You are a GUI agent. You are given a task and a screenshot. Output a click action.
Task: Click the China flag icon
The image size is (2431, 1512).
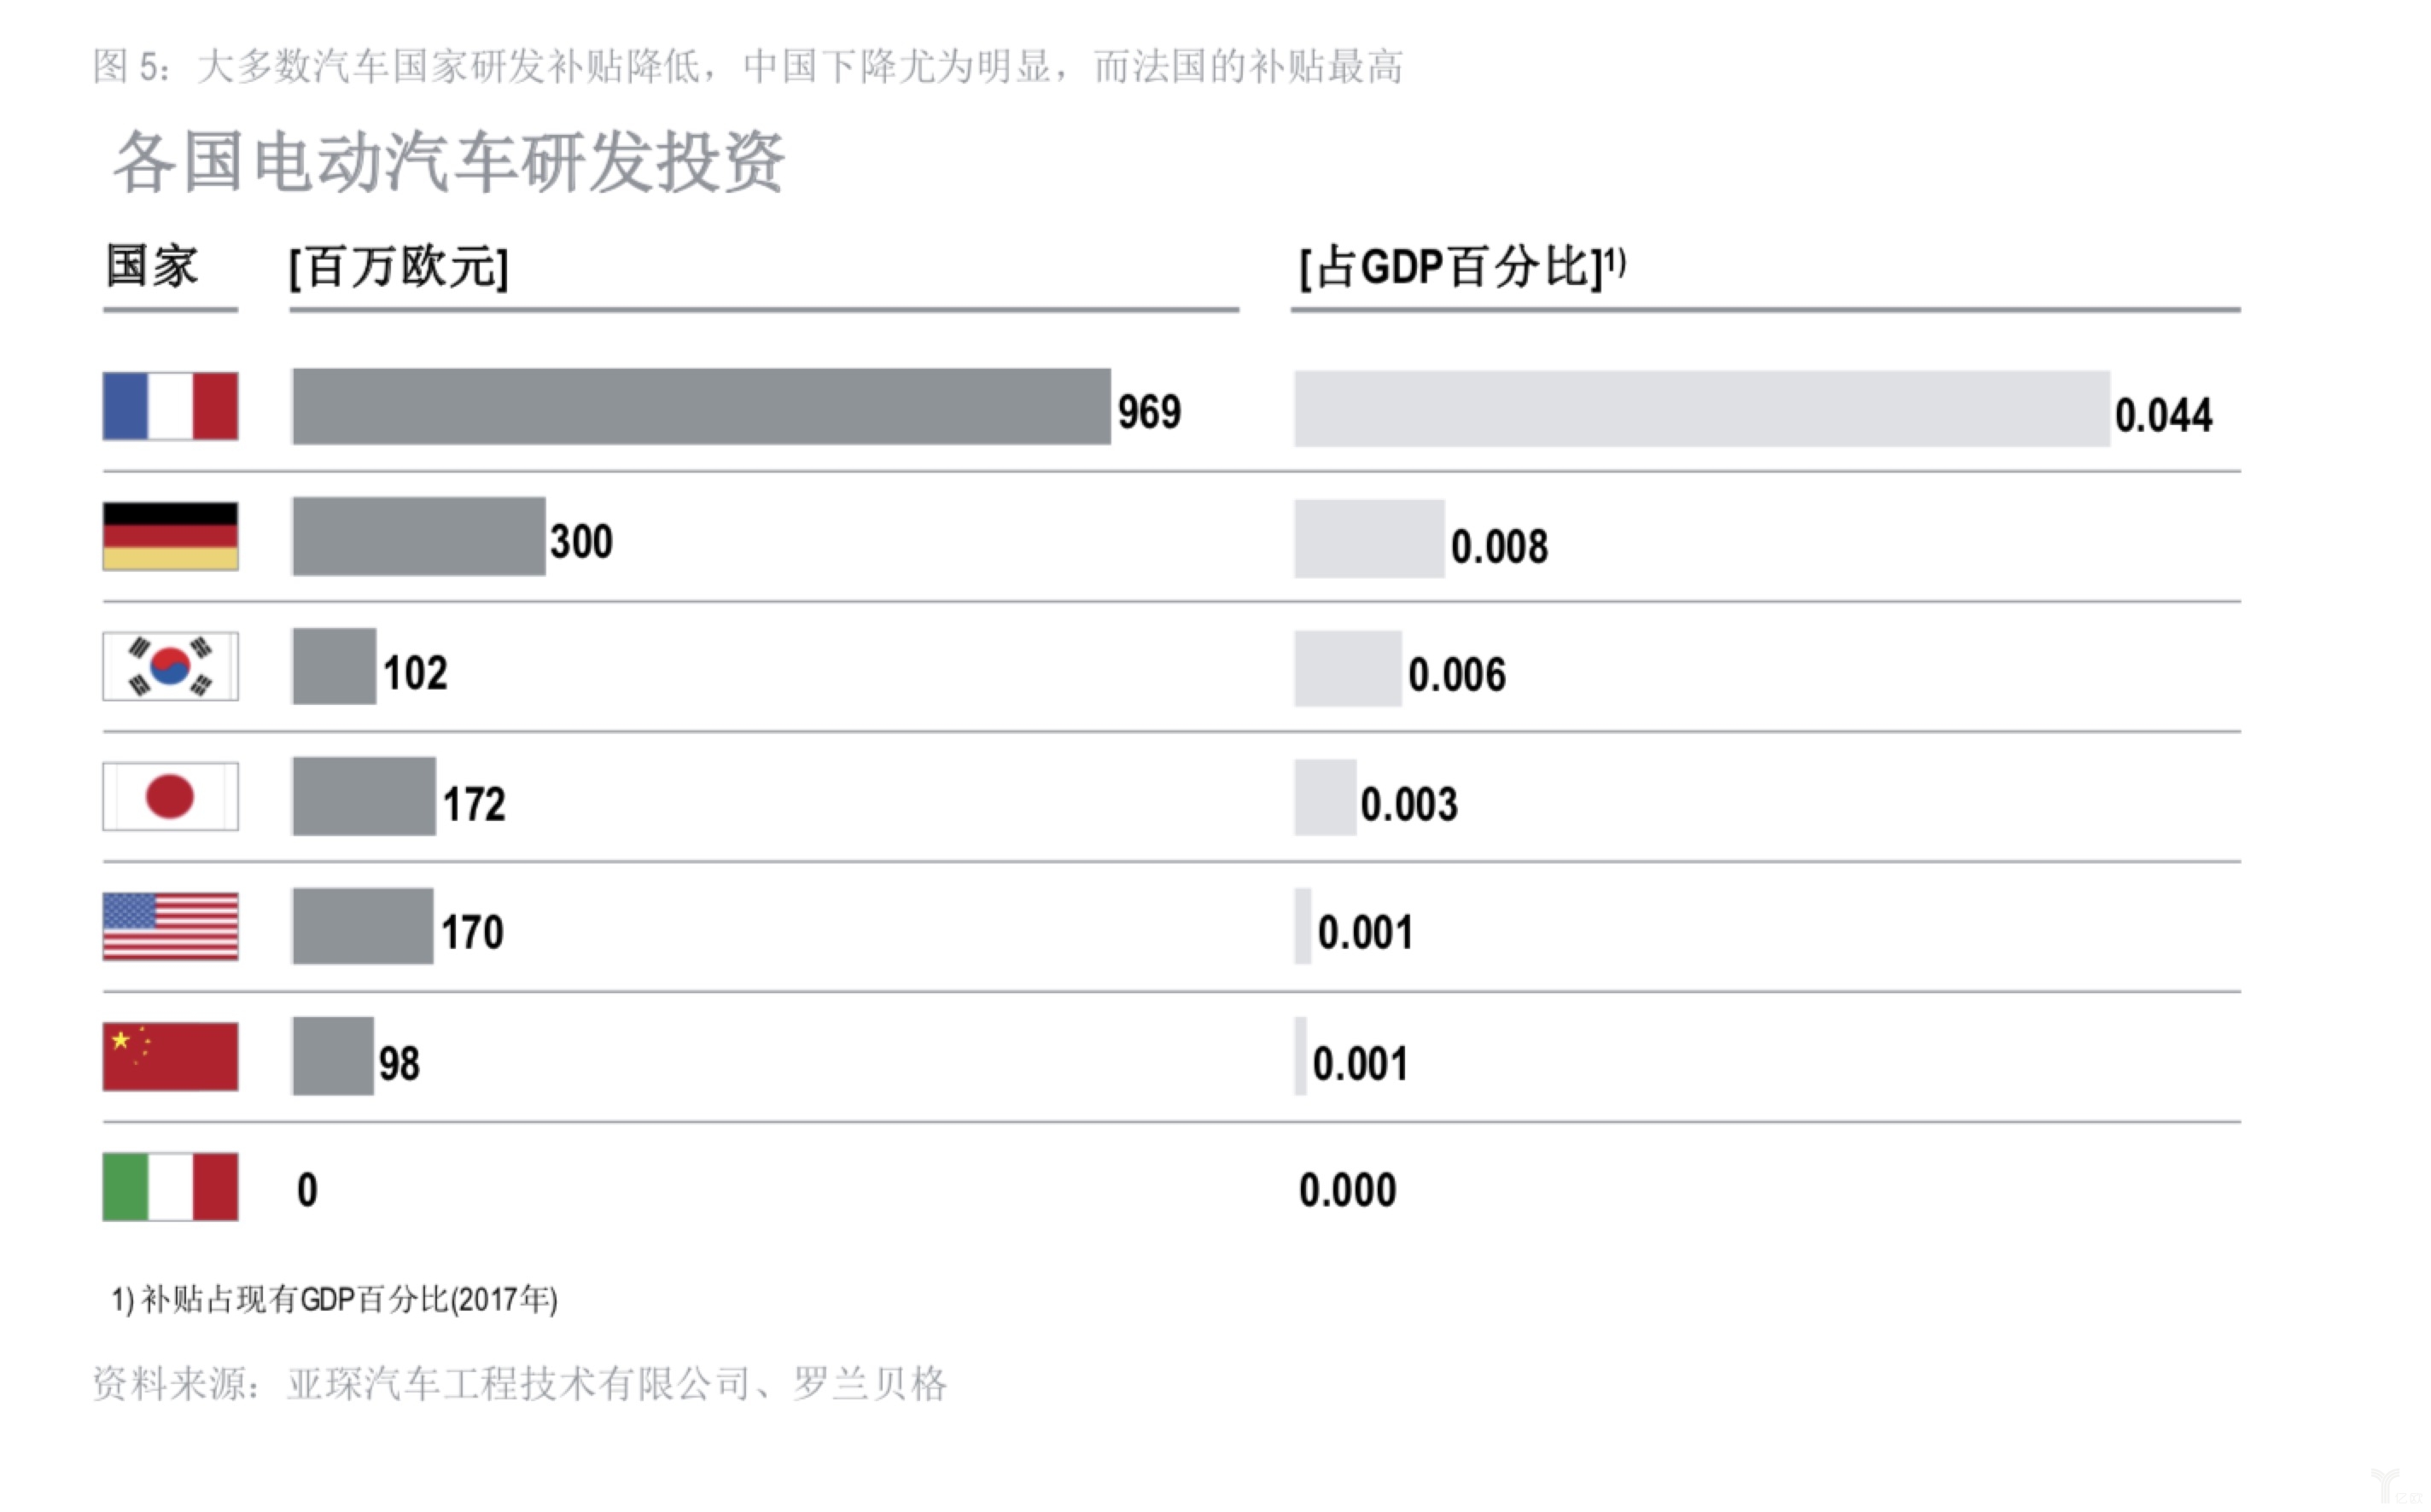point(170,1056)
